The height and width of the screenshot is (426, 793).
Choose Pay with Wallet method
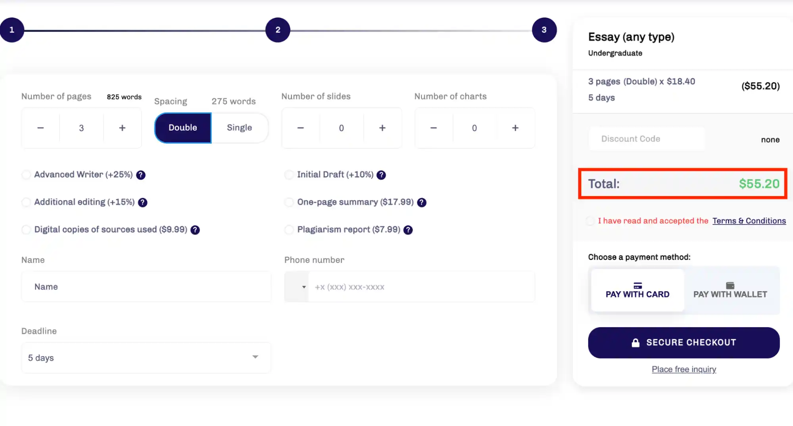730,290
